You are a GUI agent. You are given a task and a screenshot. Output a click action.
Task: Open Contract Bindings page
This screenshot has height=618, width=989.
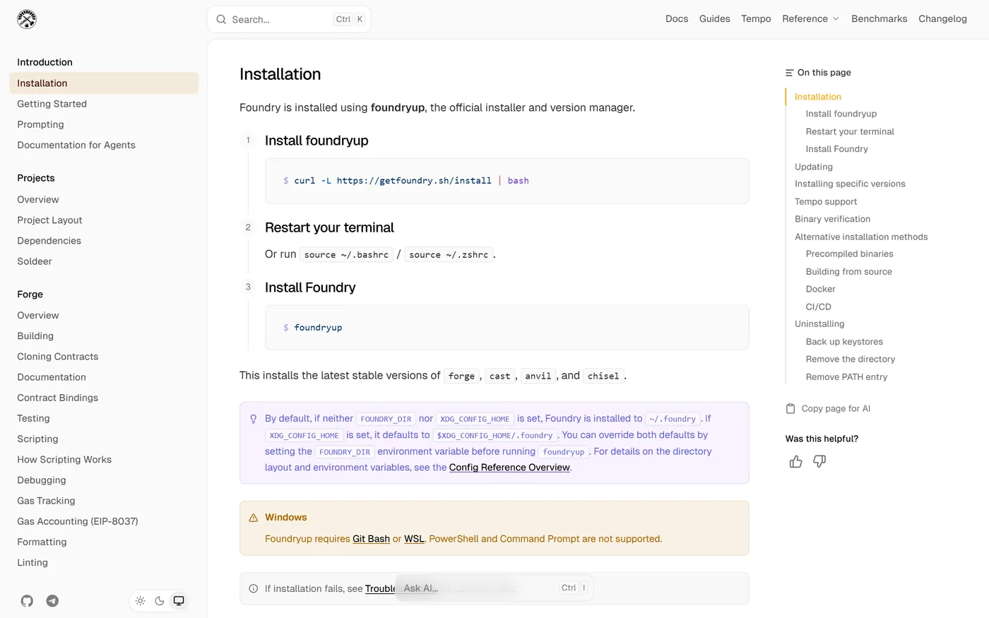58,398
